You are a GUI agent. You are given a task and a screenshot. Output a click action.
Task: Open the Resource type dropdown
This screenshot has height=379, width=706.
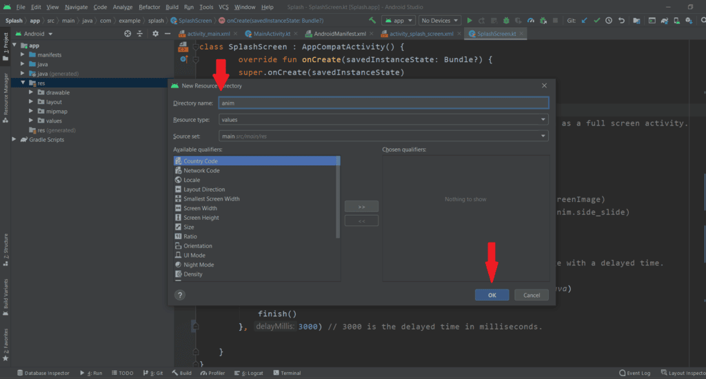383,119
